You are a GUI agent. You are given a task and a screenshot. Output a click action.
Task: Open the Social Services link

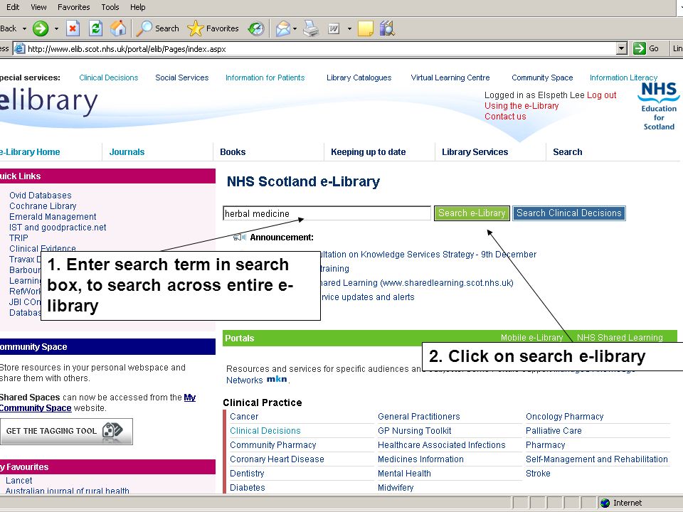tap(181, 78)
